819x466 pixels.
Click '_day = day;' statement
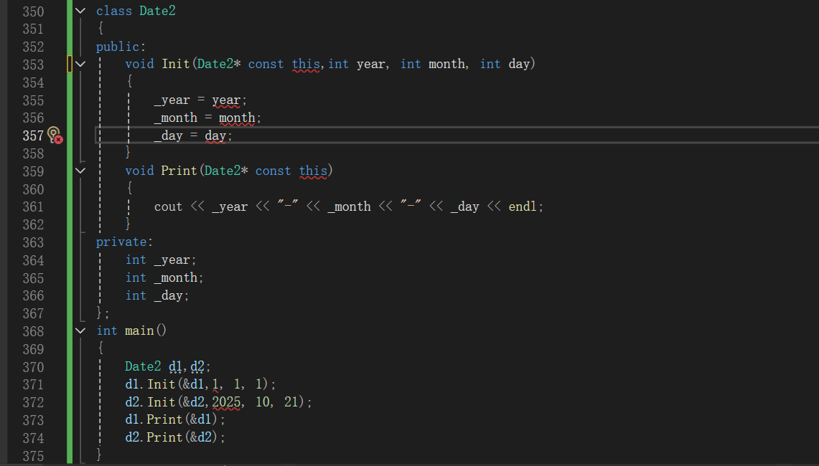(x=193, y=135)
